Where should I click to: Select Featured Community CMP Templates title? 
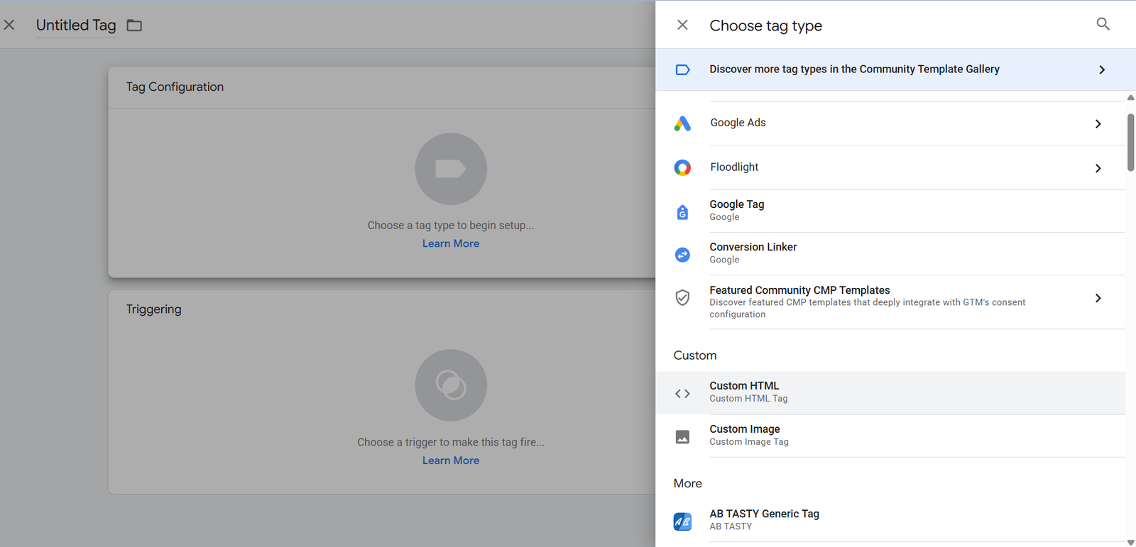[799, 290]
